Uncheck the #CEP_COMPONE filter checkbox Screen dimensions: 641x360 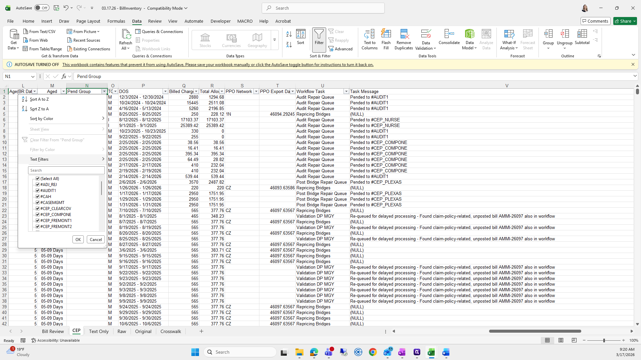(x=38, y=215)
